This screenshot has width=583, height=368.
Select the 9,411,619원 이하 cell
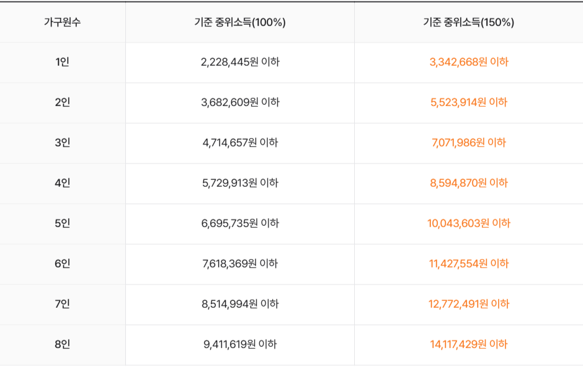click(x=240, y=344)
